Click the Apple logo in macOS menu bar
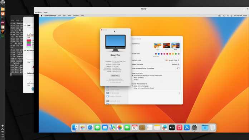 click(41, 15)
